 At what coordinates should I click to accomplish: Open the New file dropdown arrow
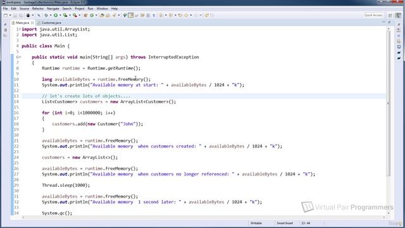10,15
